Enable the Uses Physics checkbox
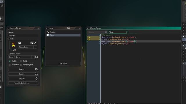The width and height of the screenshot is (186, 104). click(21, 65)
